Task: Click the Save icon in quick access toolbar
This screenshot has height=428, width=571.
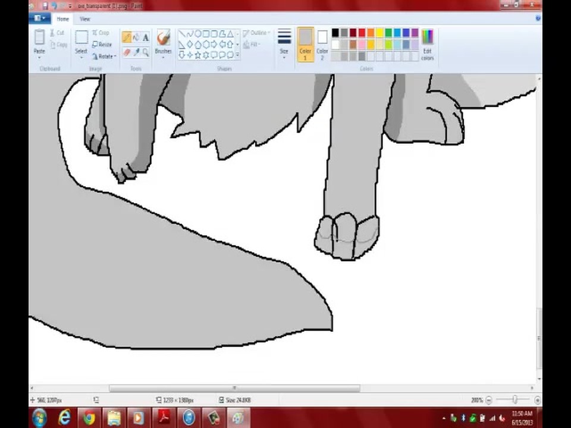Action: pos(45,6)
